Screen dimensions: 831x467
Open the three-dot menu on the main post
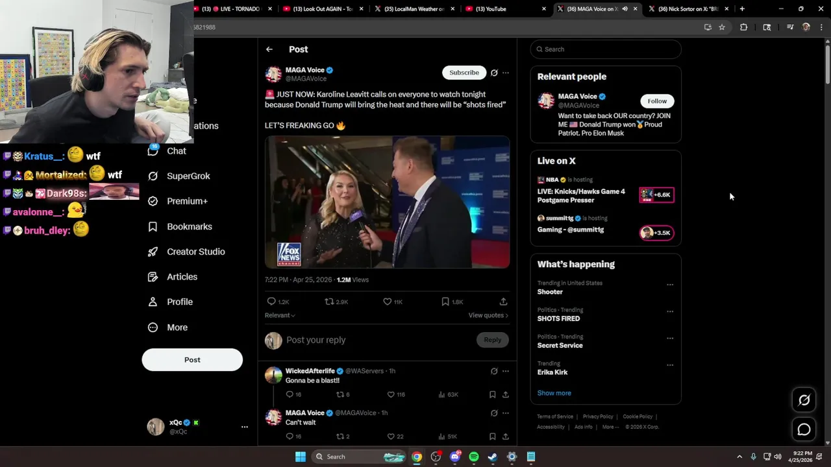(x=506, y=73)
